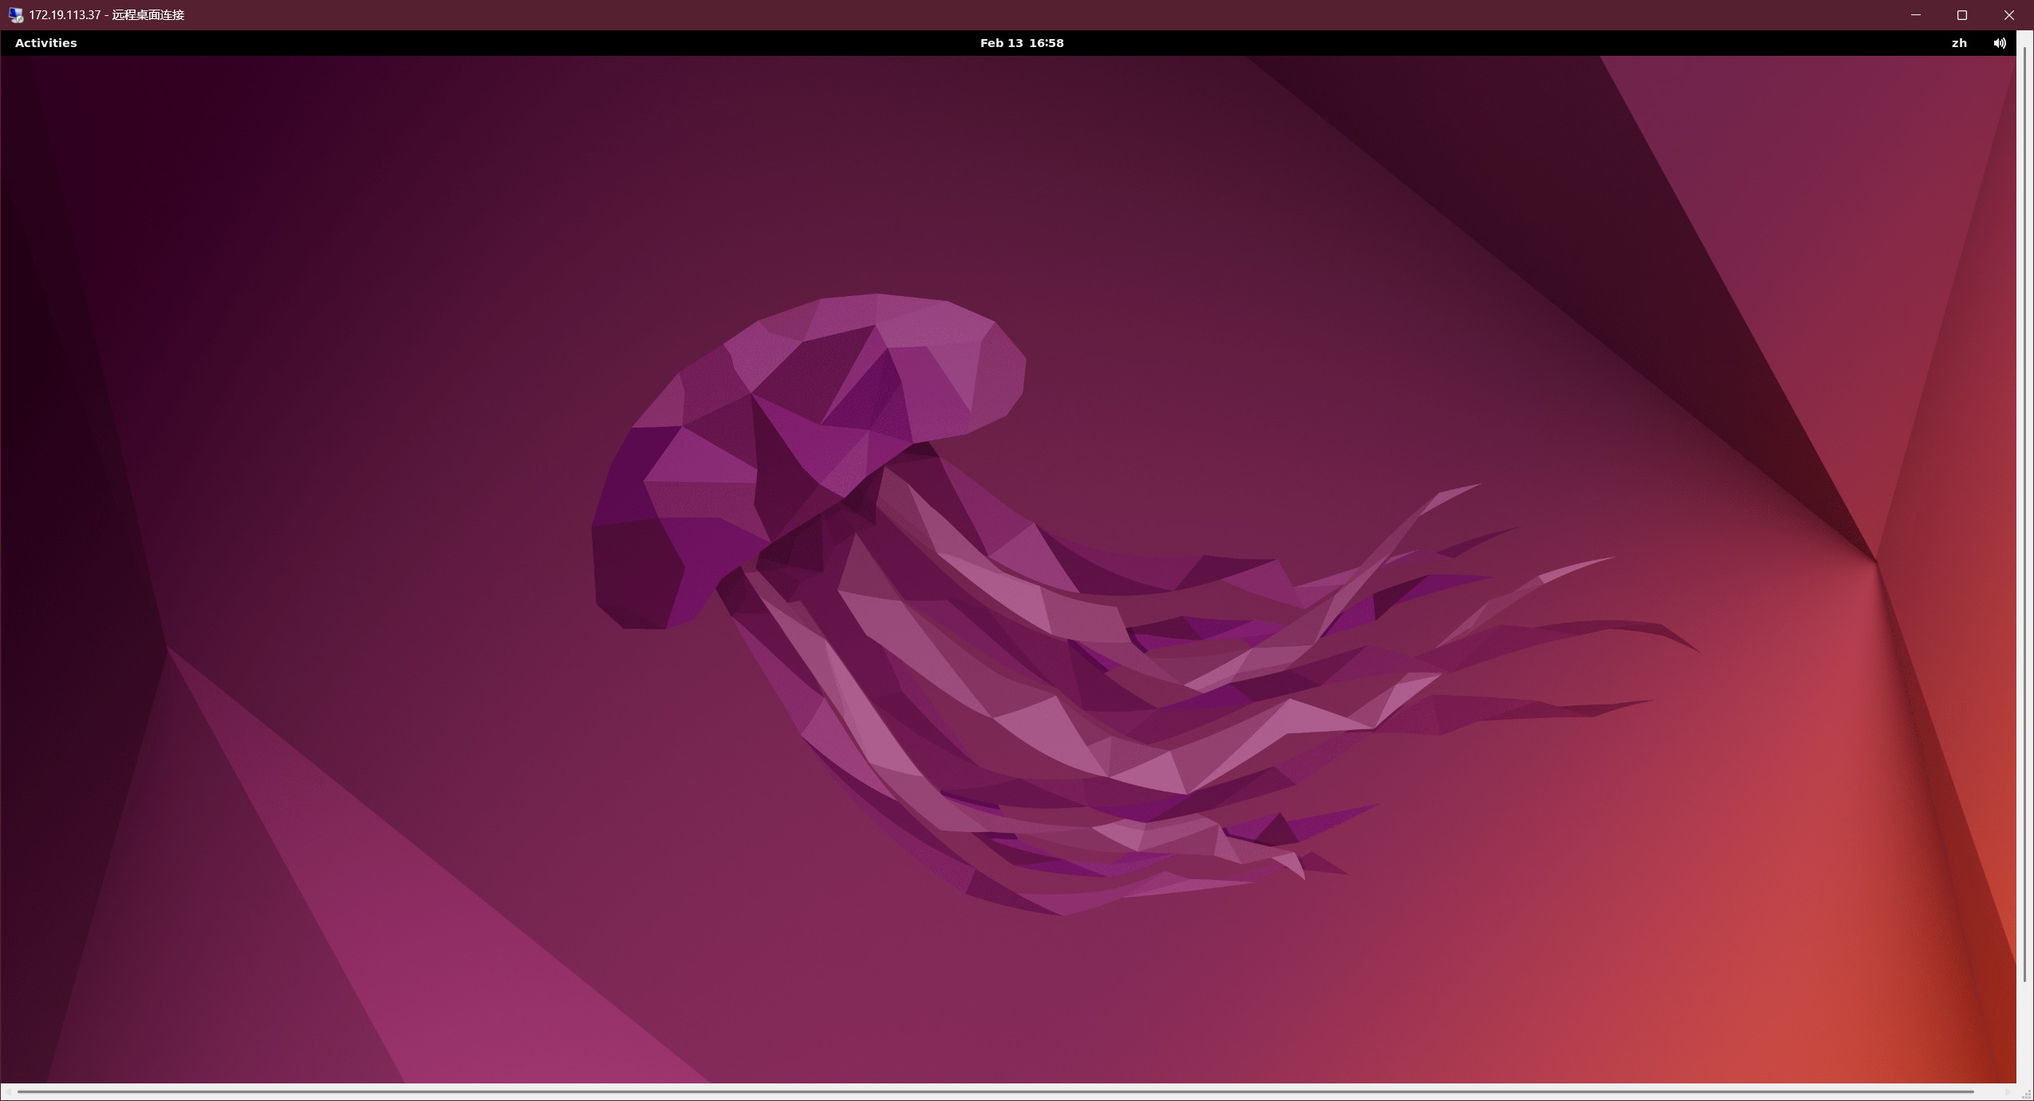
Task: Click the Remote Desktop Connection title icon
Action: point(15,15)
